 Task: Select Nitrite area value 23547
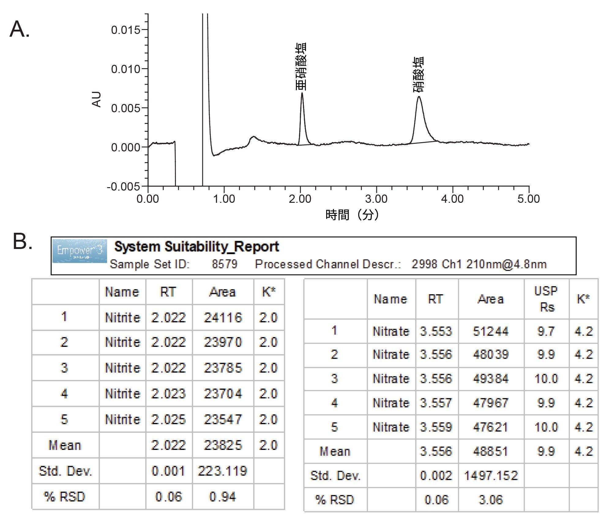[x=223, y=419]
